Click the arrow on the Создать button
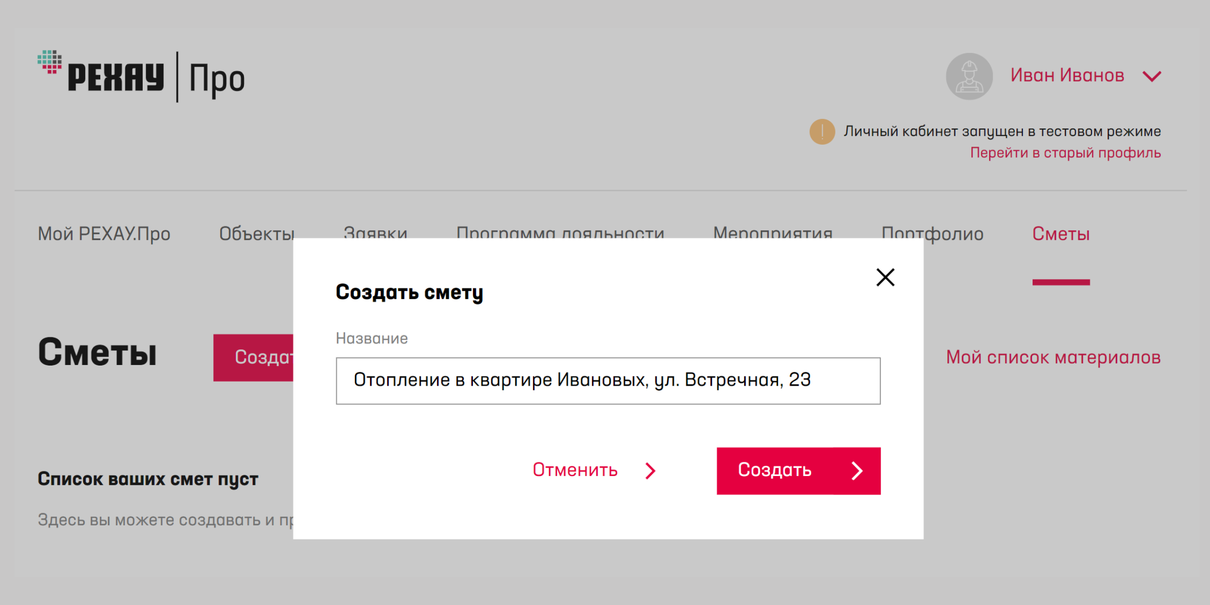The image size is (1210, 605). point(857,471)
